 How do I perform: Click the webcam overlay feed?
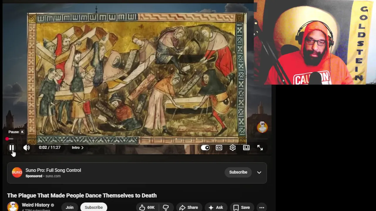(x=315, y=42)
